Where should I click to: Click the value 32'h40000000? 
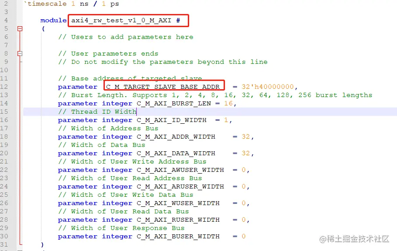coord(268,87)
